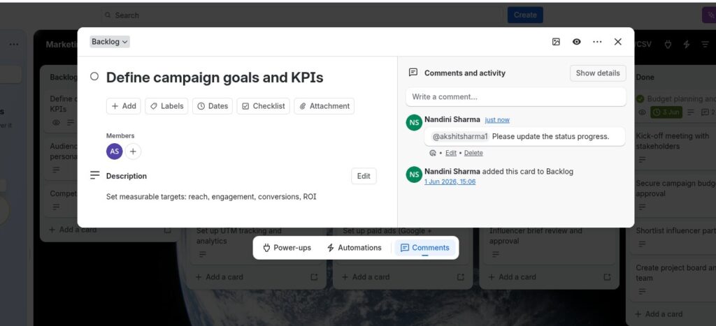Image resolution: width=716 pixels, height=326 pixels.
Task: Click the card title Define campaign goals and KPIs
Action: click(x=215, y=77)
